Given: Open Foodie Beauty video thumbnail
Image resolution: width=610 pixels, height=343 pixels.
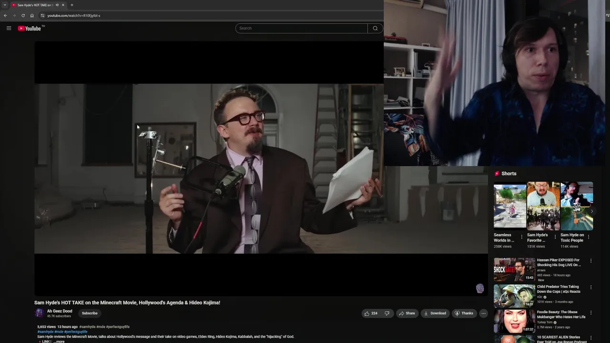Looking at the screenshot, I should [x=514, y=322].
